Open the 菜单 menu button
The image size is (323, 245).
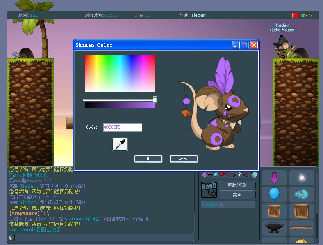point(237,195)
